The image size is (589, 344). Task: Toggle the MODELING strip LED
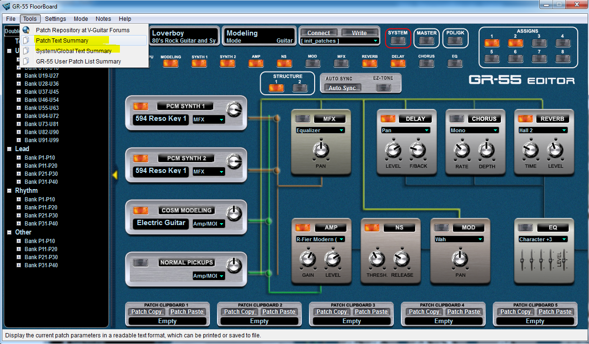click(x=171, y=63)
